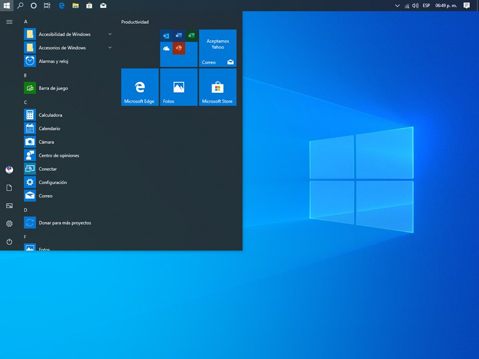Jump to letter C section header
This screenshot has width=479, height=359.
[x=25, y=102]
